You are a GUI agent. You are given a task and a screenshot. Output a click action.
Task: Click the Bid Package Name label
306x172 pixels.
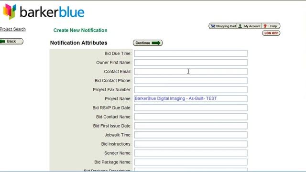(113, 162)
